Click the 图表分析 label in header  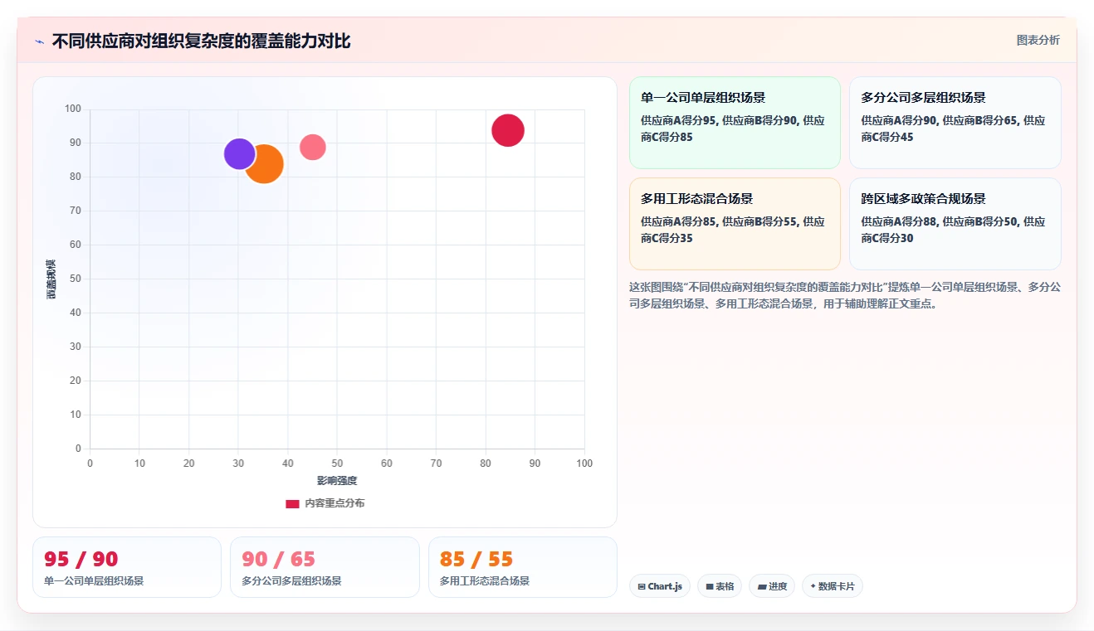1038,40
